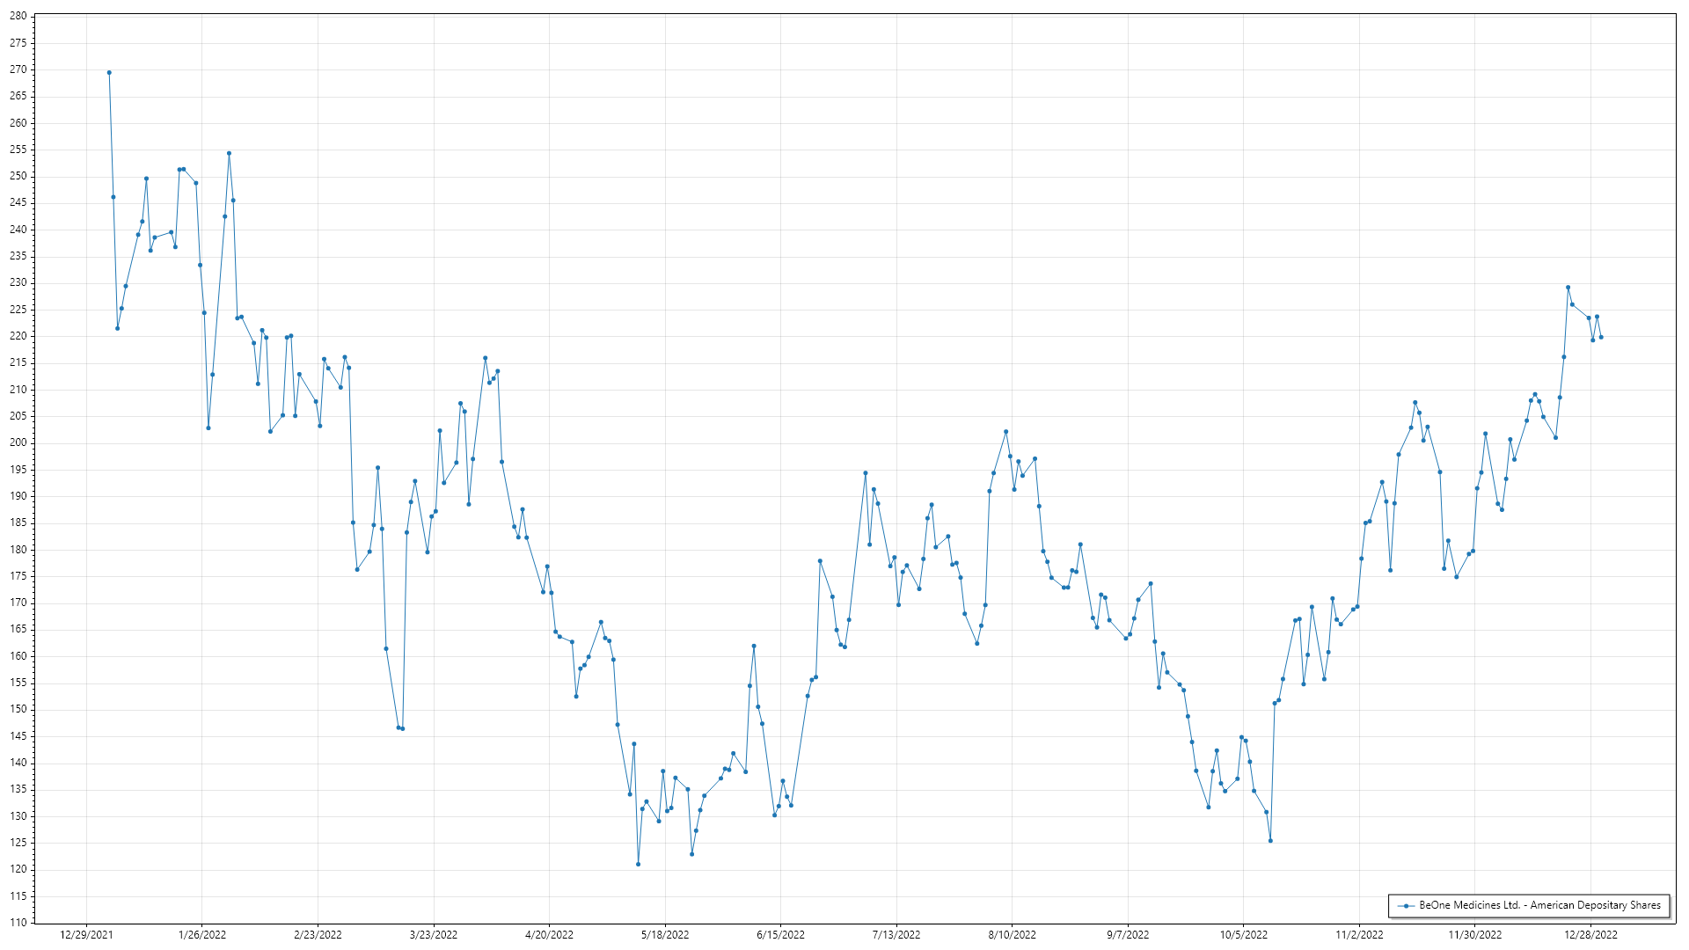The image size is (1689, 950).
Task: Click the 11/2/2022 x-axis date label
Action: 1359,935
